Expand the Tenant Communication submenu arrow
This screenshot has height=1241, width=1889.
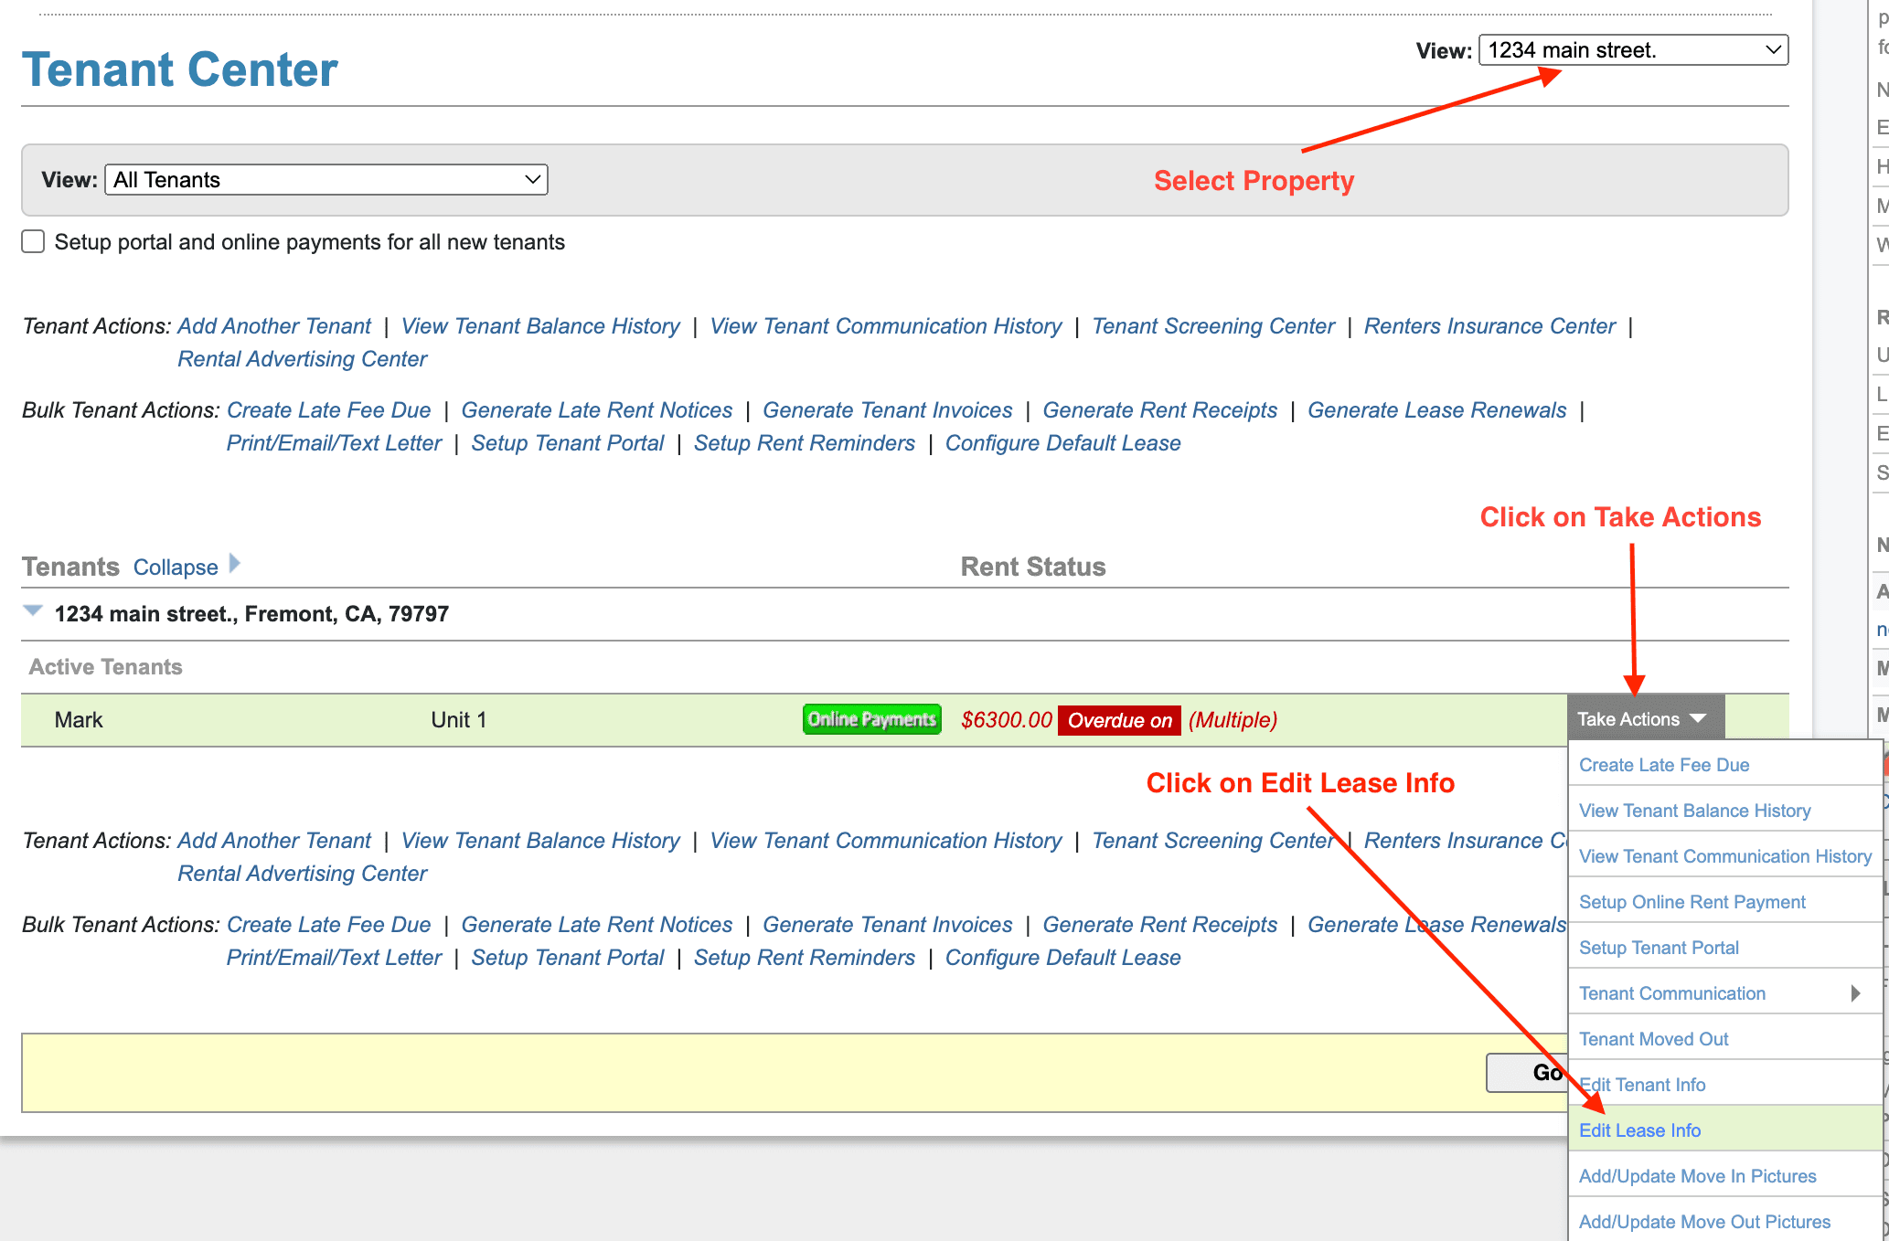pyautogui.click(x=1855, y=993)
